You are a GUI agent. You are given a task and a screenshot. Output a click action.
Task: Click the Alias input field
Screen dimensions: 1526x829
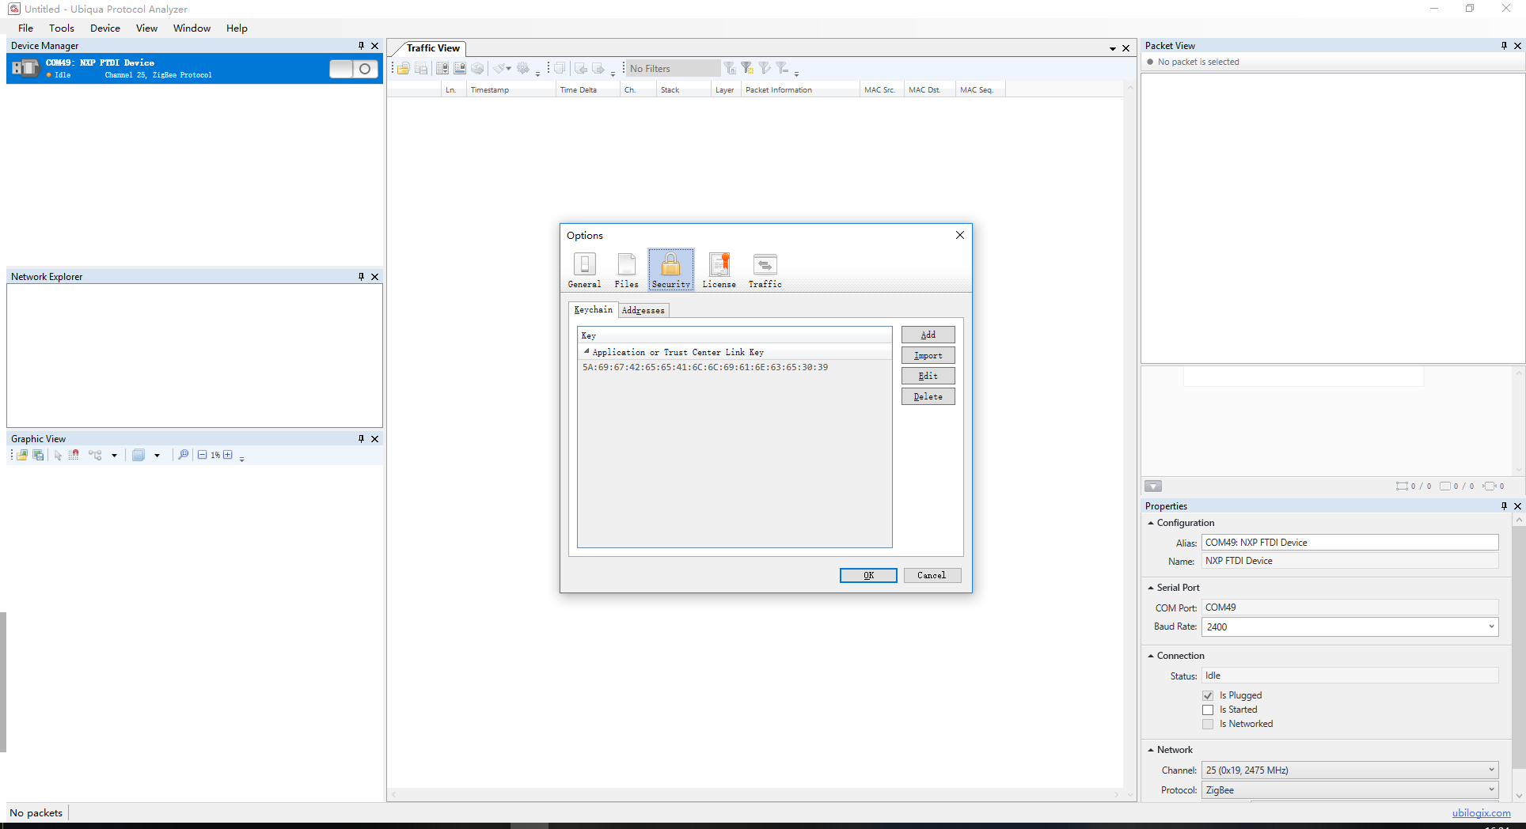pos(1349,543)
